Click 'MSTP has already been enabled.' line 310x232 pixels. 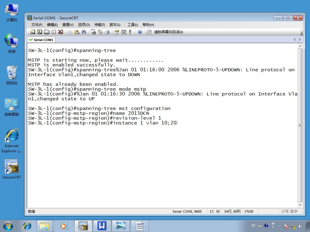click(73, 84)
